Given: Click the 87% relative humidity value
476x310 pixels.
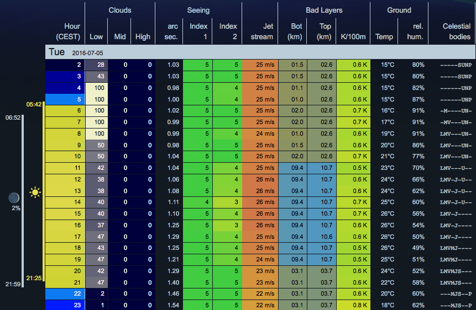Looking at the screenshot, I should tap(417, 99).
